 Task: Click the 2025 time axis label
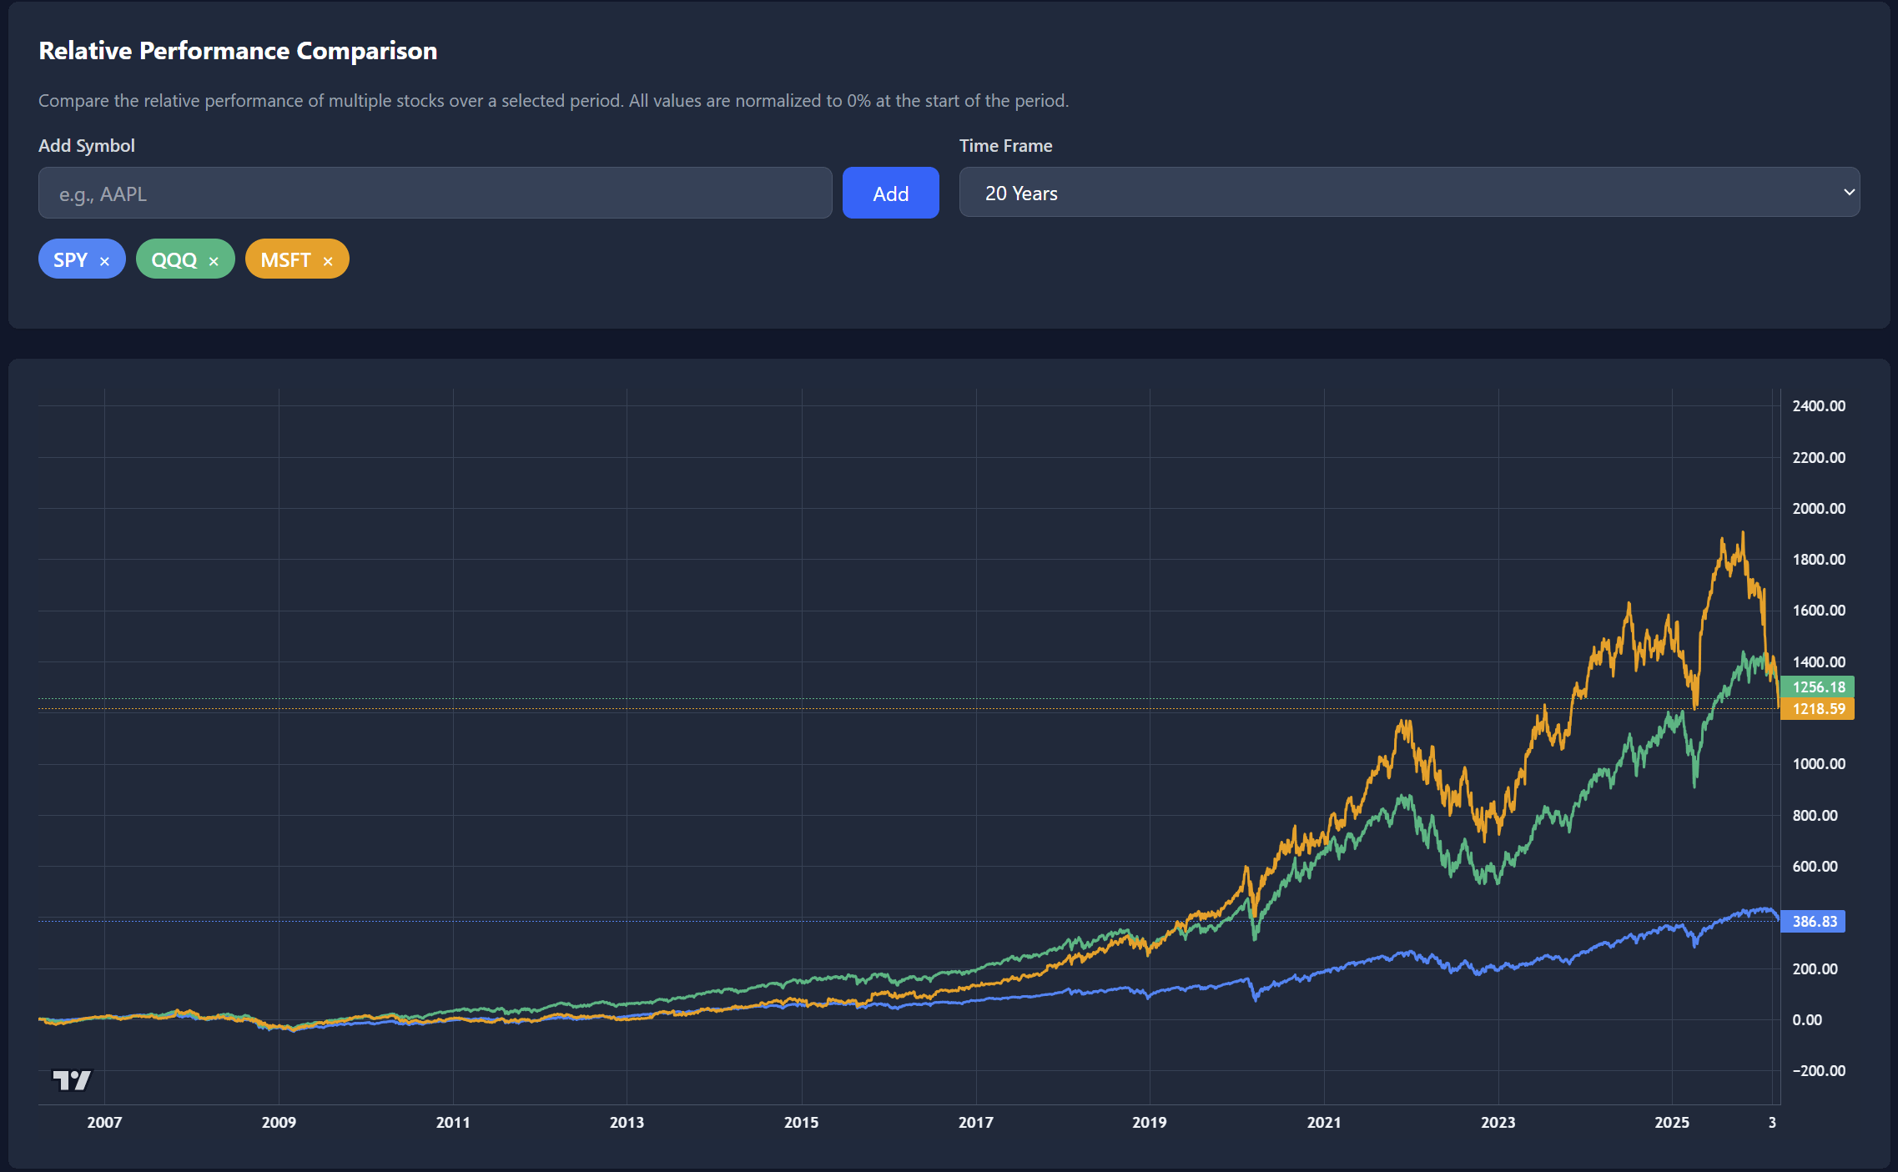tap(1672, 1122)
